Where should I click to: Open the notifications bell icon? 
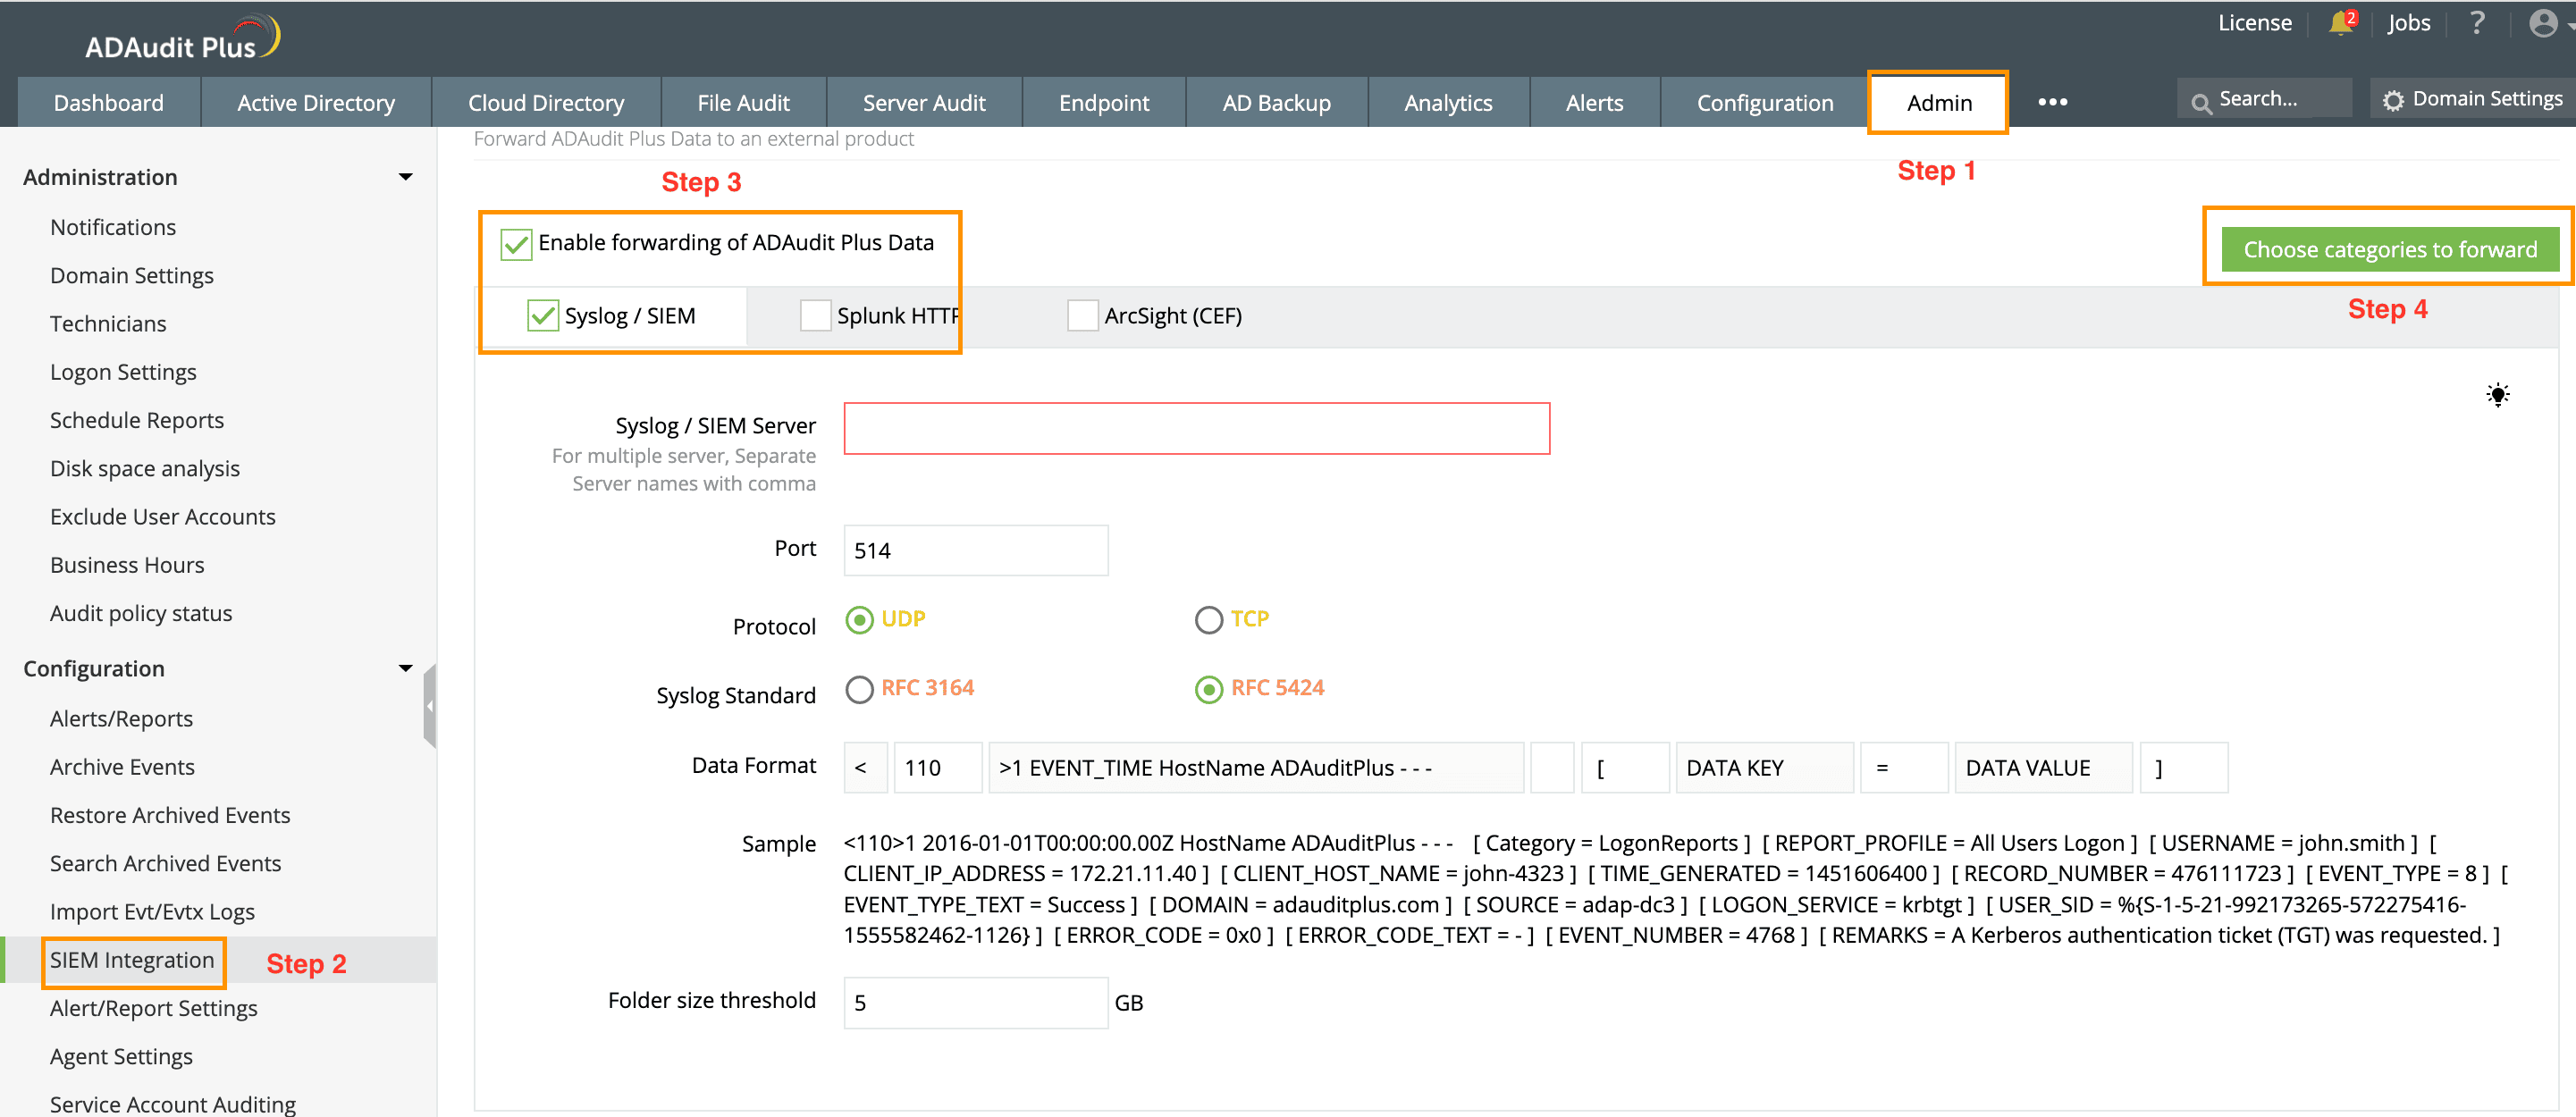click(2339, 23)
